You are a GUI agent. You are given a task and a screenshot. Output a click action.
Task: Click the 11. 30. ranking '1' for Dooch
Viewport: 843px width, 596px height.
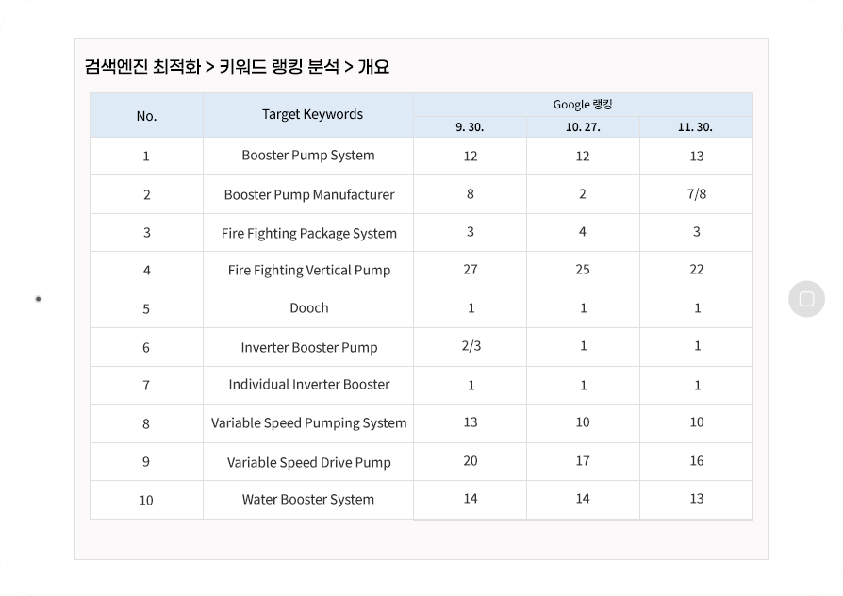click(697, 308)
